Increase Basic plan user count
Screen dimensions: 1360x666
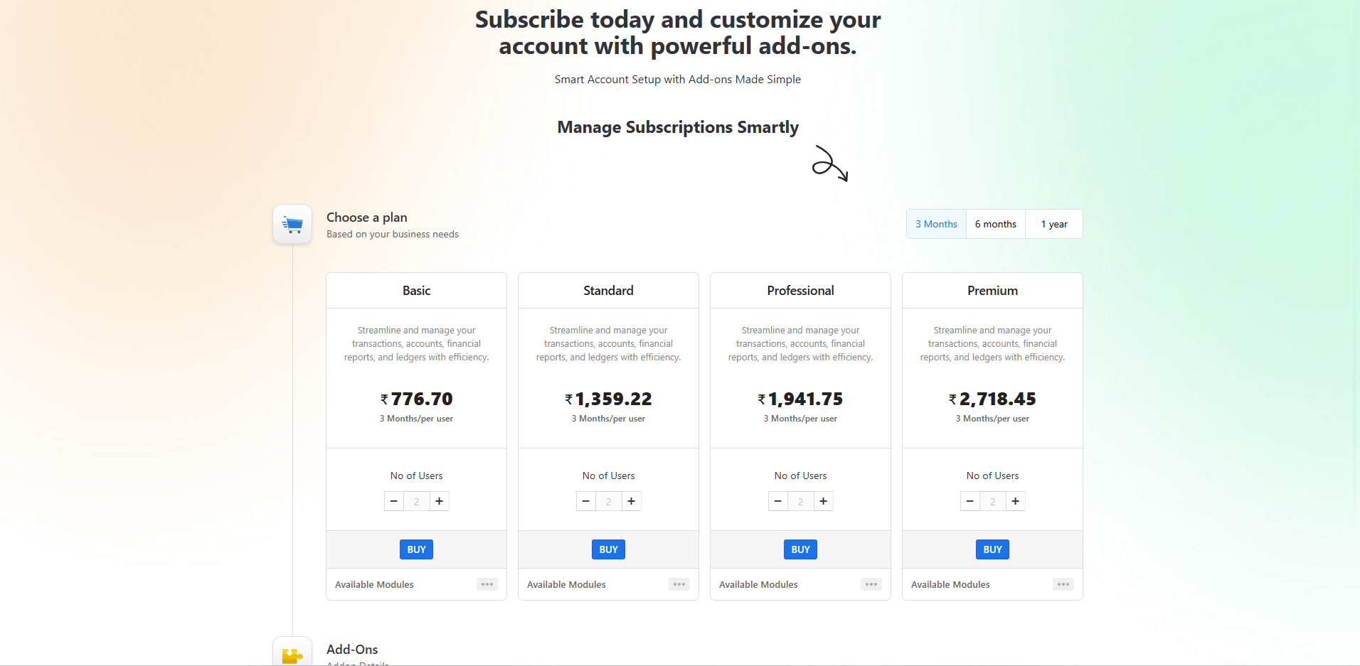coord(440,501)
